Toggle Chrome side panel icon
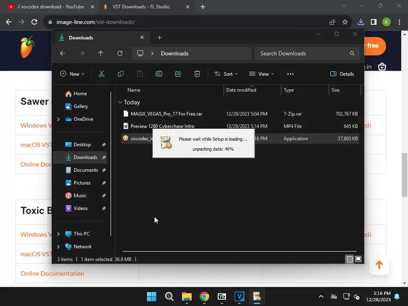Image resolution: width=408 pixels, height=306 pixels. pyautogui.click(x=374, y=22)
